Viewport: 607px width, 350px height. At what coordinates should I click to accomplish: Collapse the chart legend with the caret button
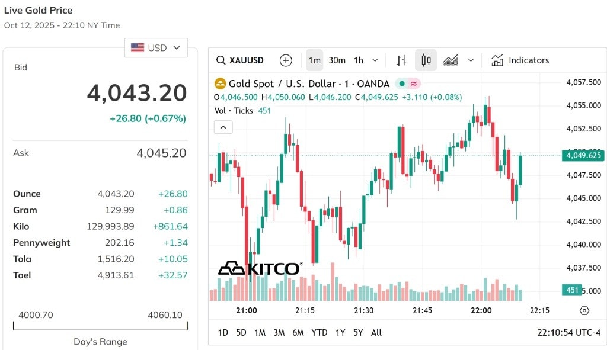(x=223, y=127)
